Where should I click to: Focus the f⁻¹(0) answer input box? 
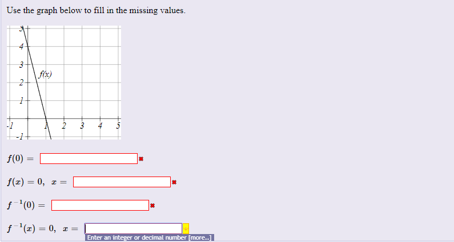click(100, 206)
